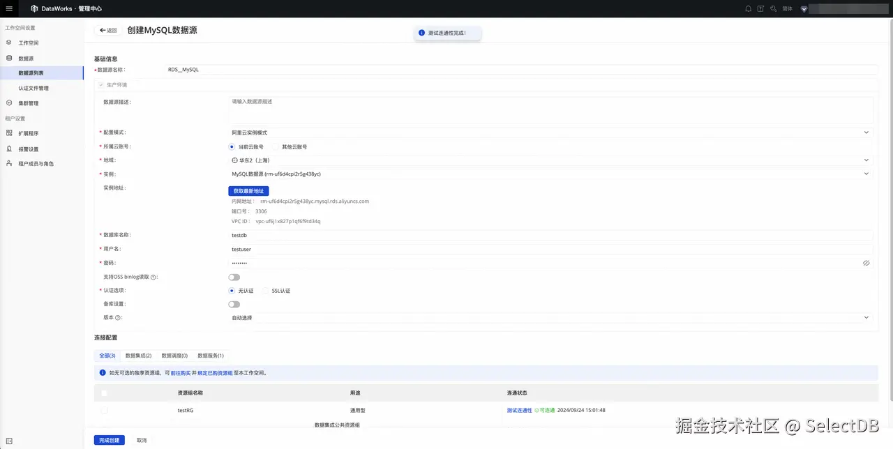Toggle 支持OSS binlog读取 switch

(234, 277)
